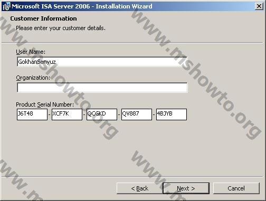Close the Installation Wizard window
Image resolution: width=266 pixels, height=201 pixels.
259,6
